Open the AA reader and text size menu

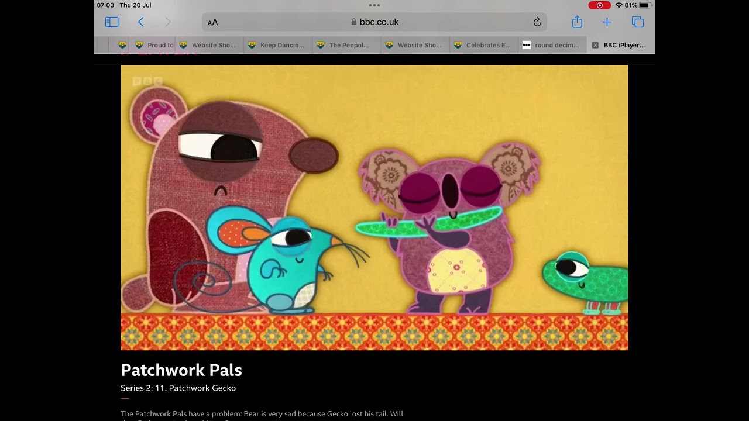click(x=212, y=22)
